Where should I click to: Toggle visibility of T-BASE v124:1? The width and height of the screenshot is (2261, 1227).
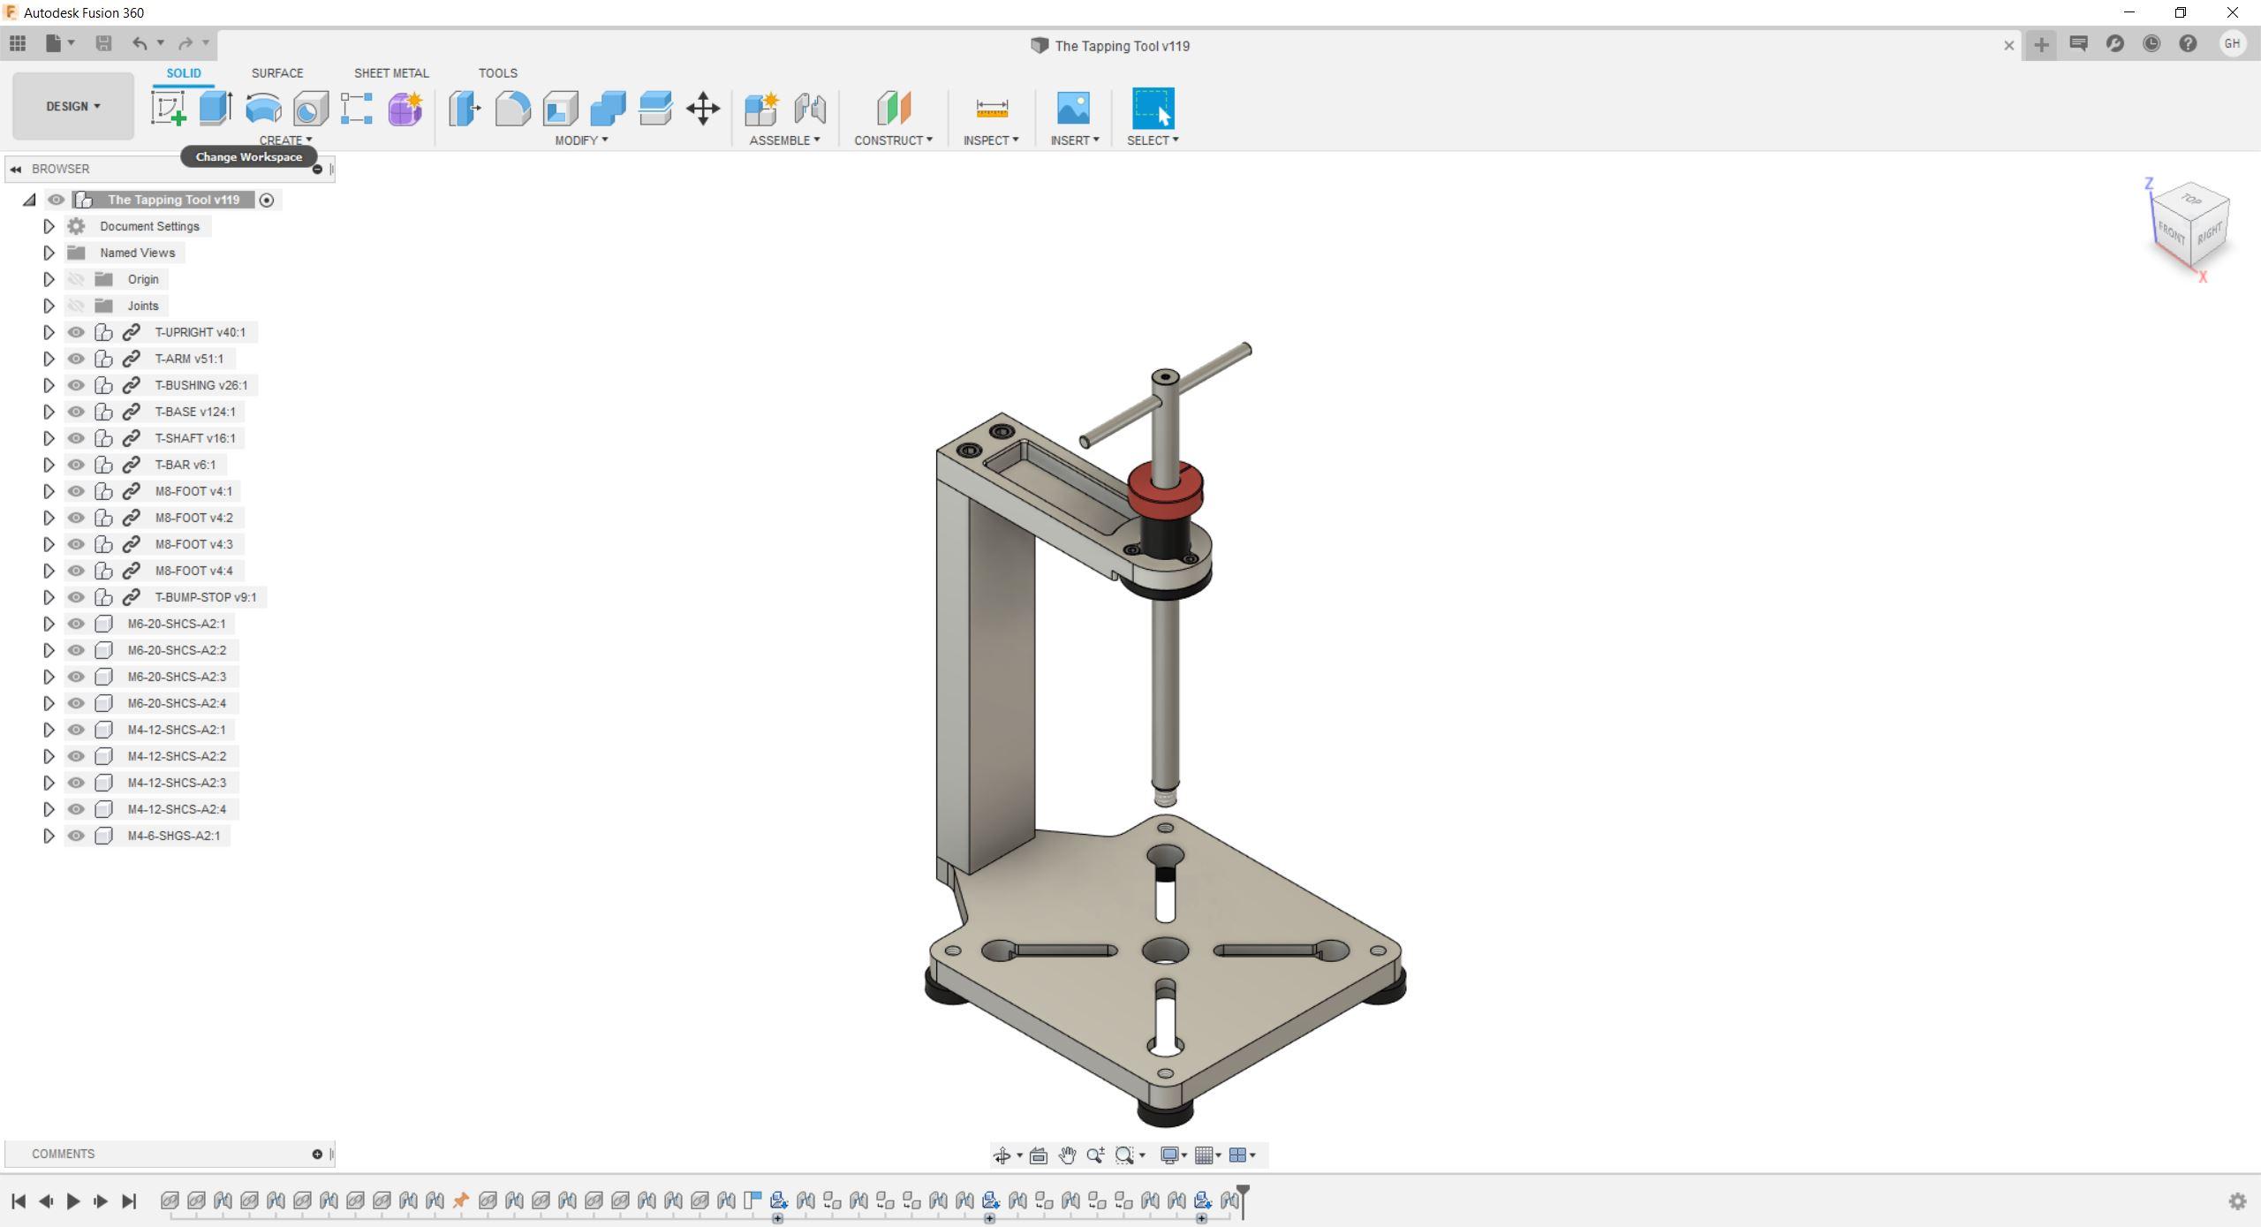click(x=76, y=412)
